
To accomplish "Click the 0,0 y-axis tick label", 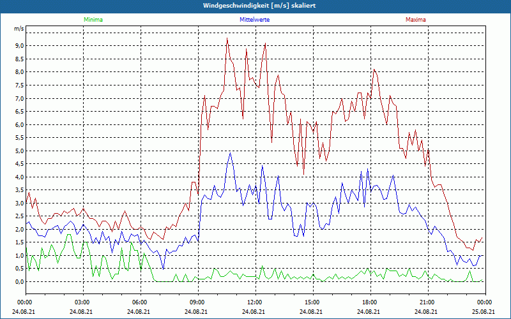I will pos(19,282).
